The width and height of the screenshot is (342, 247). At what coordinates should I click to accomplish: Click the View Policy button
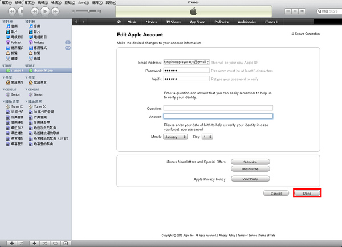(250, 179)
